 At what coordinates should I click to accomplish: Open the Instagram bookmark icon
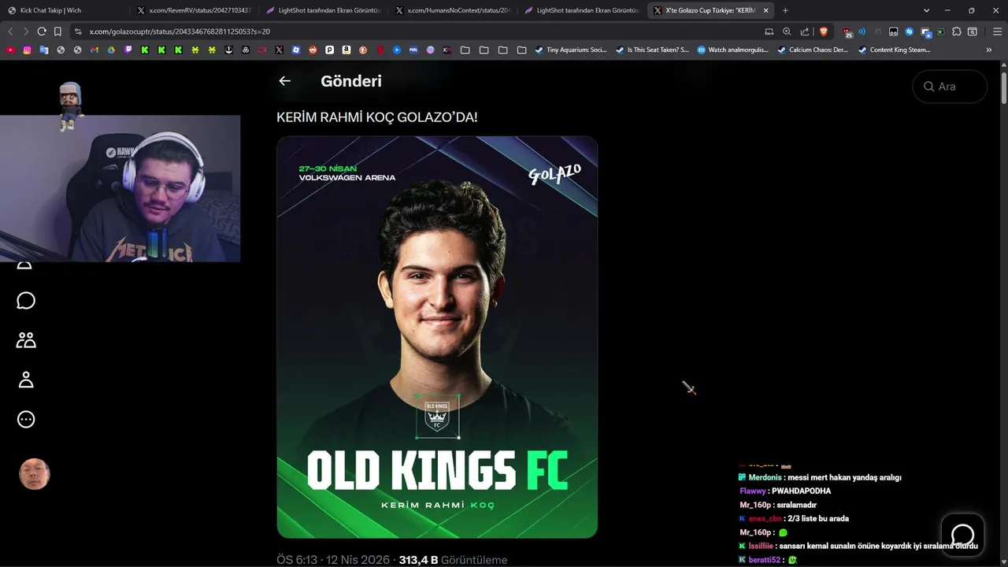click(x=27, y=50)
